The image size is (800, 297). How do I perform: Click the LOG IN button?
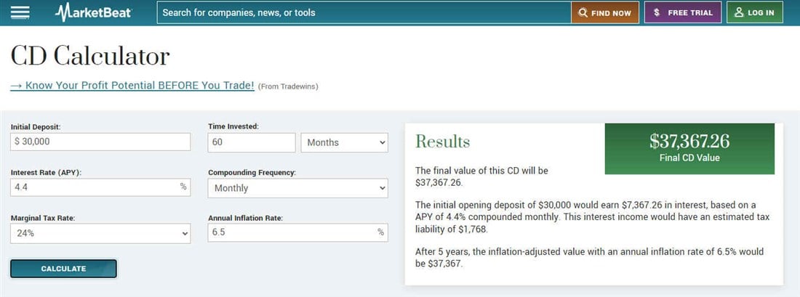(755, 13)
